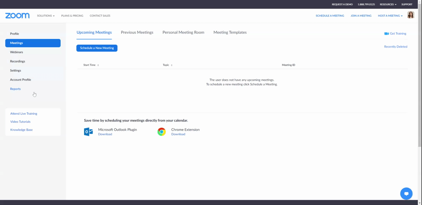Open Contact Sales
This screenshot has height=205, width=422.
coord(100,16)
